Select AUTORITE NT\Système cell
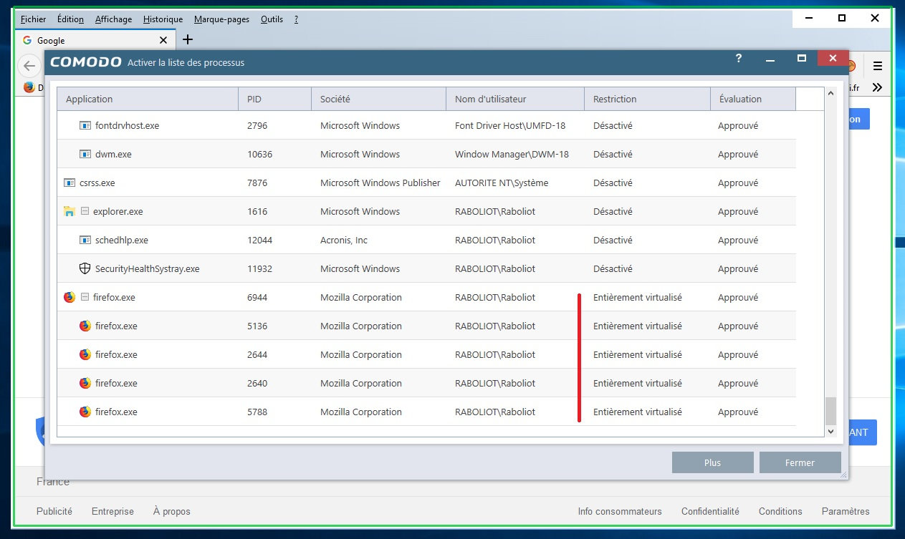The height and width of the screenshot is (539, 905). (502, 183)
